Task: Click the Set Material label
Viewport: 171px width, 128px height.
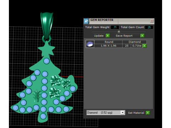Action: coord(136,113)
